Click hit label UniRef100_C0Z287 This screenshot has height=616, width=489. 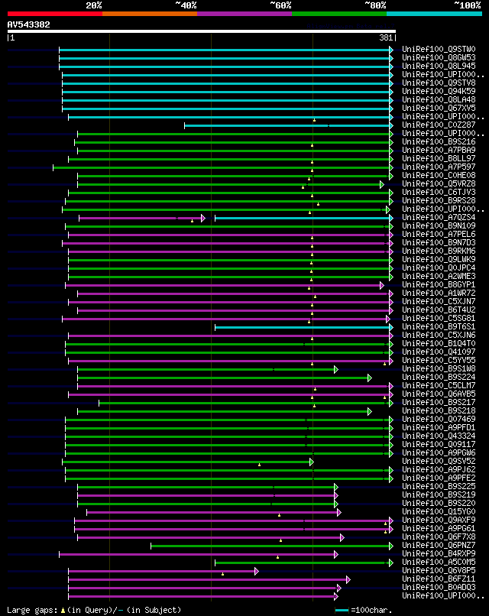point(439,125)
